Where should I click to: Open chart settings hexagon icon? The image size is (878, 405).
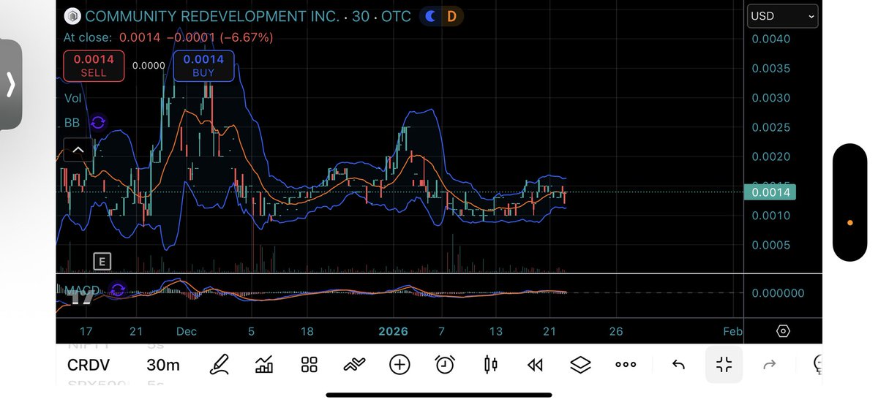tap(783, 331)
